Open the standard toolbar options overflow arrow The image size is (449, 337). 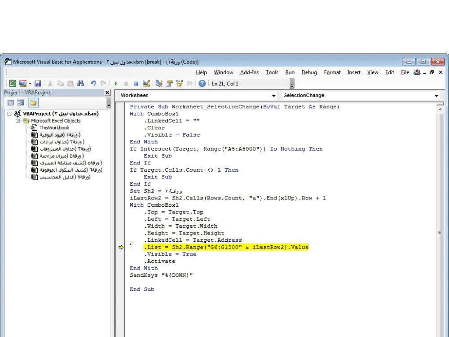coord(292,84)
